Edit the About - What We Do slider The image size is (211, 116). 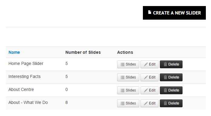click(x=150, y=103)
